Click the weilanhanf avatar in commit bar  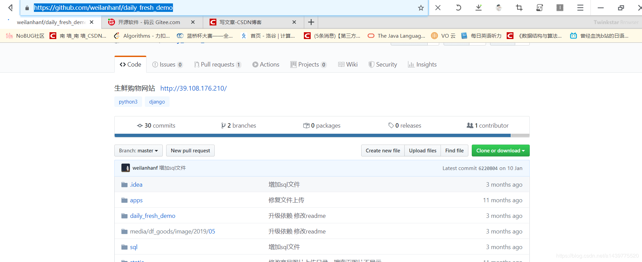[125, 168]
